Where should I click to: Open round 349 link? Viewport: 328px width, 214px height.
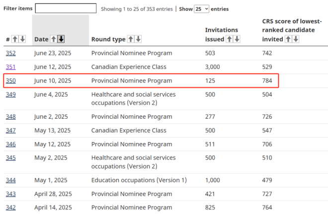[x=10, y=94]
